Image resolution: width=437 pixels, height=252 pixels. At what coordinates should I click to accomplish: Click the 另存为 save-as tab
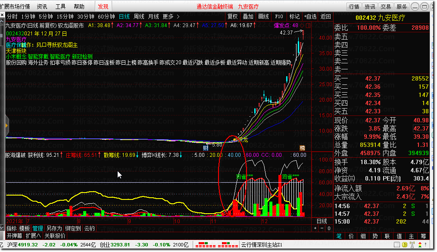coord(54,229)
